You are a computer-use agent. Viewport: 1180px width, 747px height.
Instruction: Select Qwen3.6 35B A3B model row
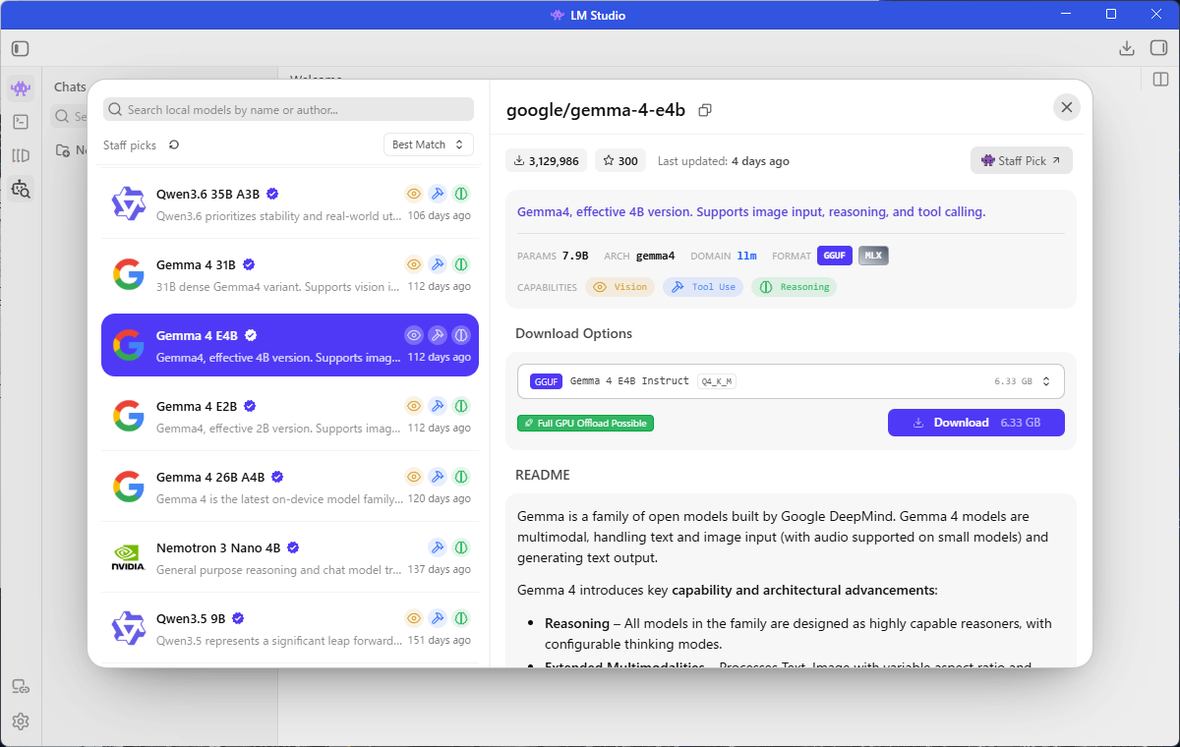click(x=290, y=203)
